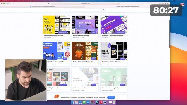Open the Safari downloads icon
This screenshot has width=187, height=105.
pos(160,4)
